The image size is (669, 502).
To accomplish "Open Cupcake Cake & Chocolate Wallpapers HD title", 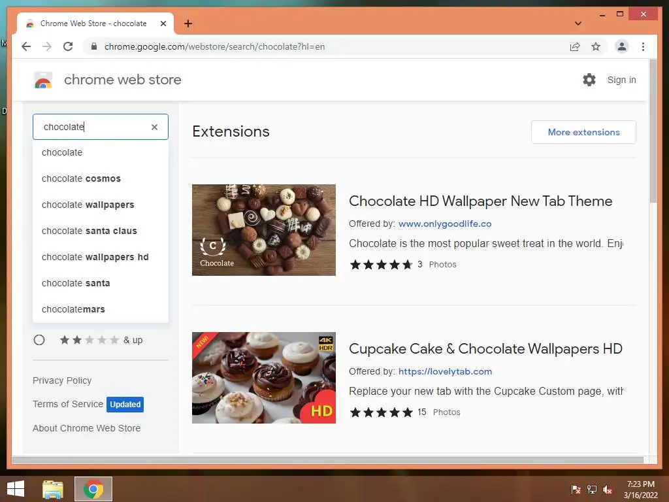I will (485, 349).
